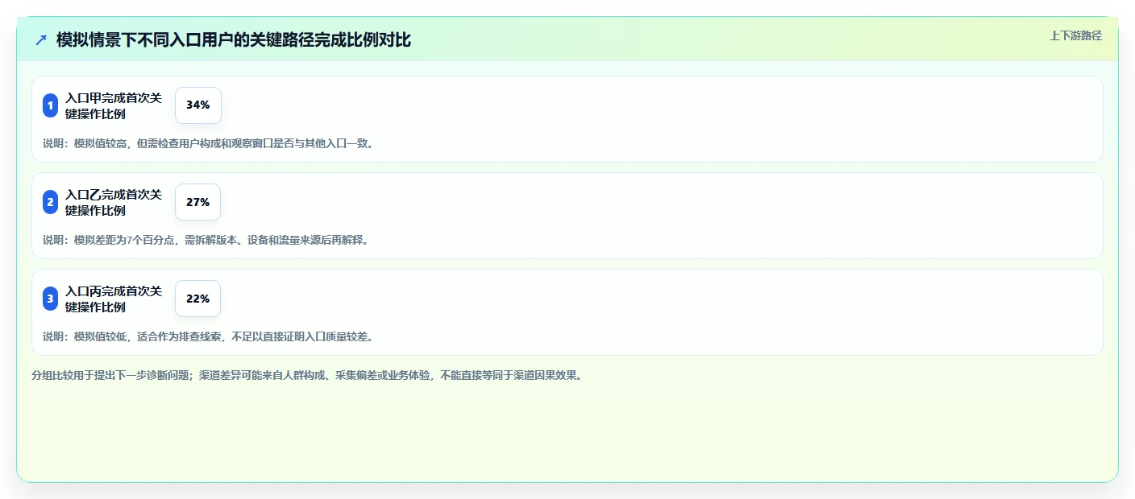Click the title 模拟情景下不同入口用户的关键路径完成比例对比
Screen dimensions: 1135x499
tap(234, 40)
